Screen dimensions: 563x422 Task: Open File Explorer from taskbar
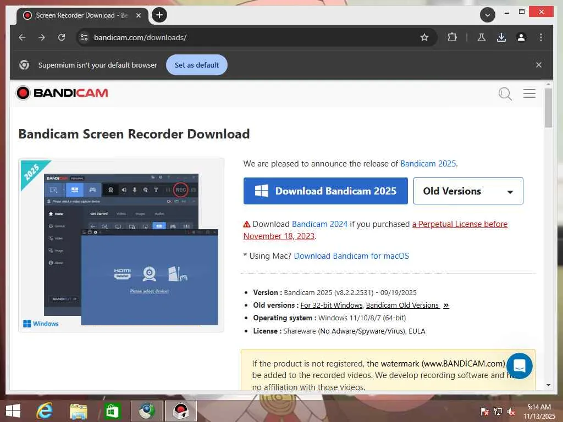79,411
